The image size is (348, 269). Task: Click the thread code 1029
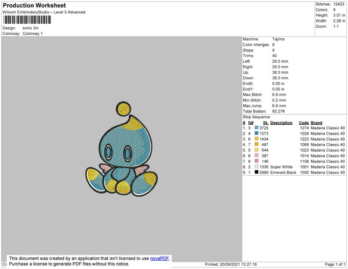click(304, 133)
